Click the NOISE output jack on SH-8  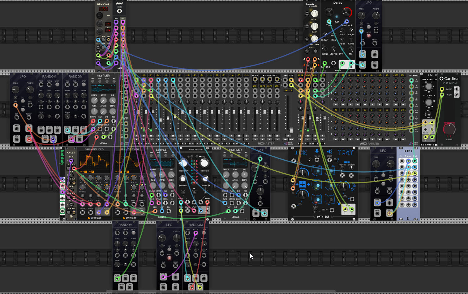(x=119, y=11)
